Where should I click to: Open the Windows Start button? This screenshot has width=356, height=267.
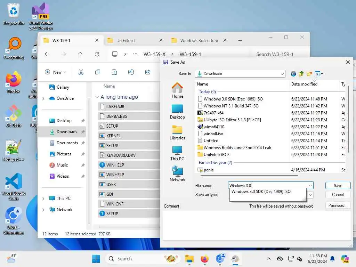[96, 259]
